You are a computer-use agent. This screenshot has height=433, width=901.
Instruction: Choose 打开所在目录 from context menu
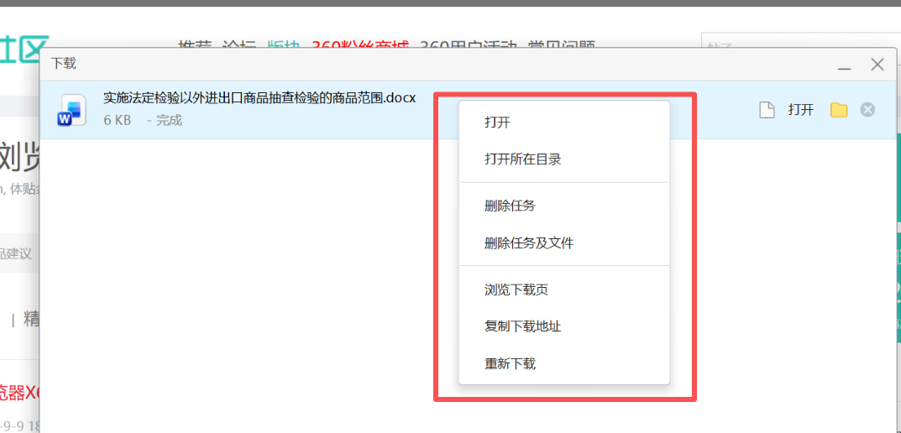563,159
